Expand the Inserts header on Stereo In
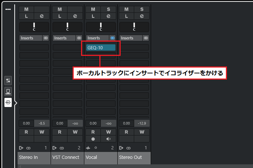Viewport: 253px width, 168px height. tap(31, 38)
